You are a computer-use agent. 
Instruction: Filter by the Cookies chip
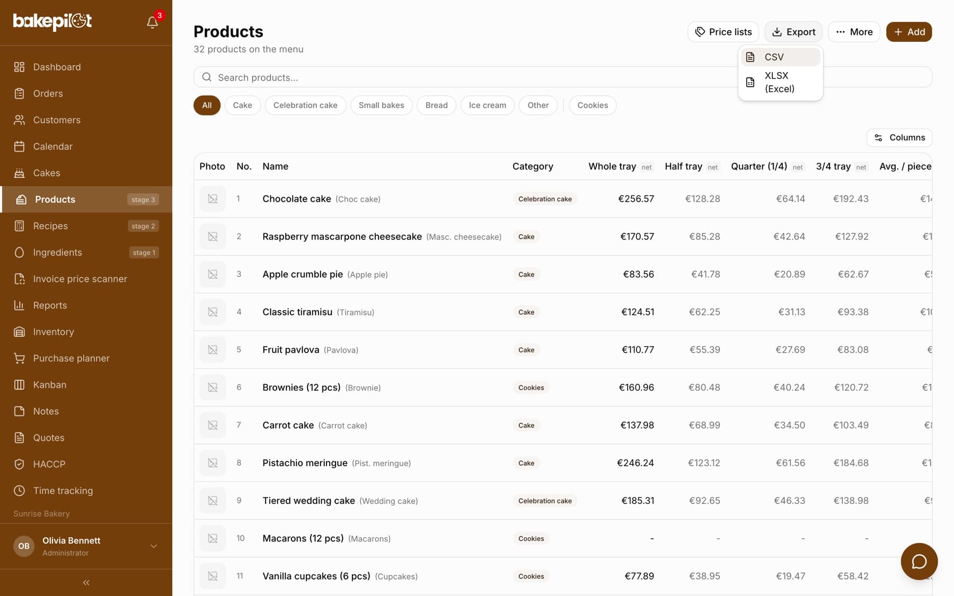click(593, 105)
